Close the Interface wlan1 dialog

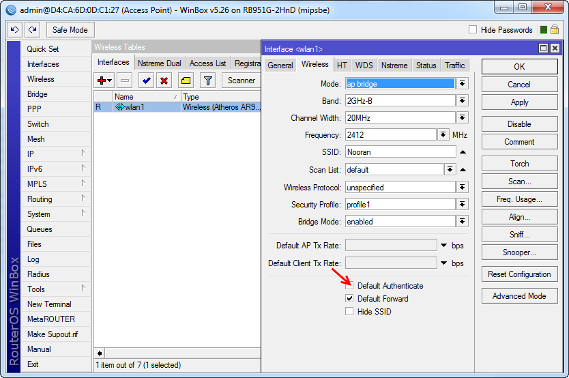[555, 48]
